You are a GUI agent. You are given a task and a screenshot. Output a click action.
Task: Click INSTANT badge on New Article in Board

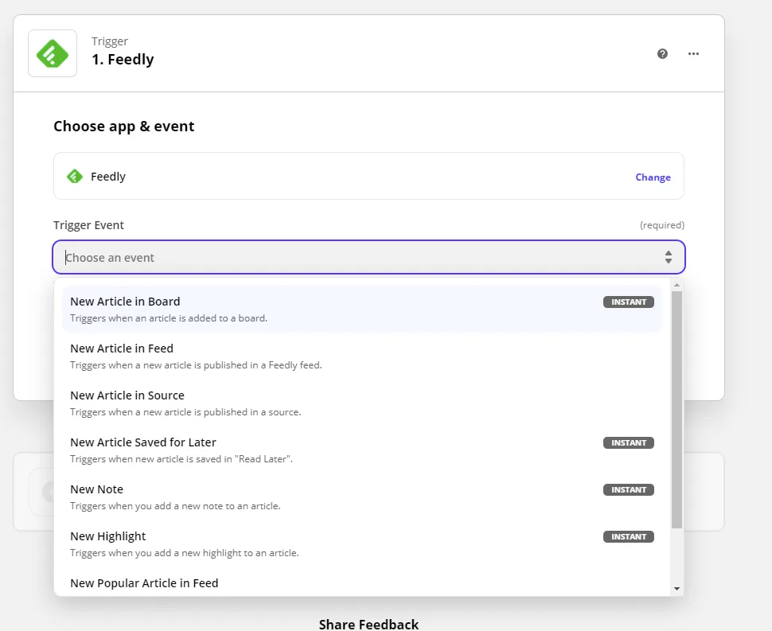coord(628,302)
